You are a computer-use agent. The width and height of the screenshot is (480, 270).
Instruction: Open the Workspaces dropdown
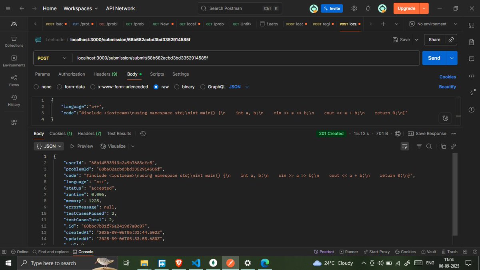[x=80, y=8]
